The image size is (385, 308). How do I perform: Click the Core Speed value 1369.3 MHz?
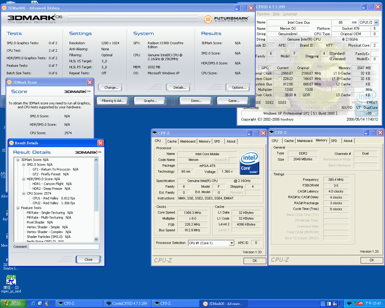pyautogui.click(x=192, y=213)
